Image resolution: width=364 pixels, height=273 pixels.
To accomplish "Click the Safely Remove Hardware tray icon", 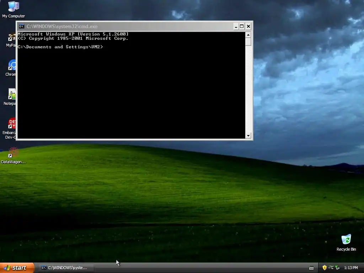I will (331, 268).
